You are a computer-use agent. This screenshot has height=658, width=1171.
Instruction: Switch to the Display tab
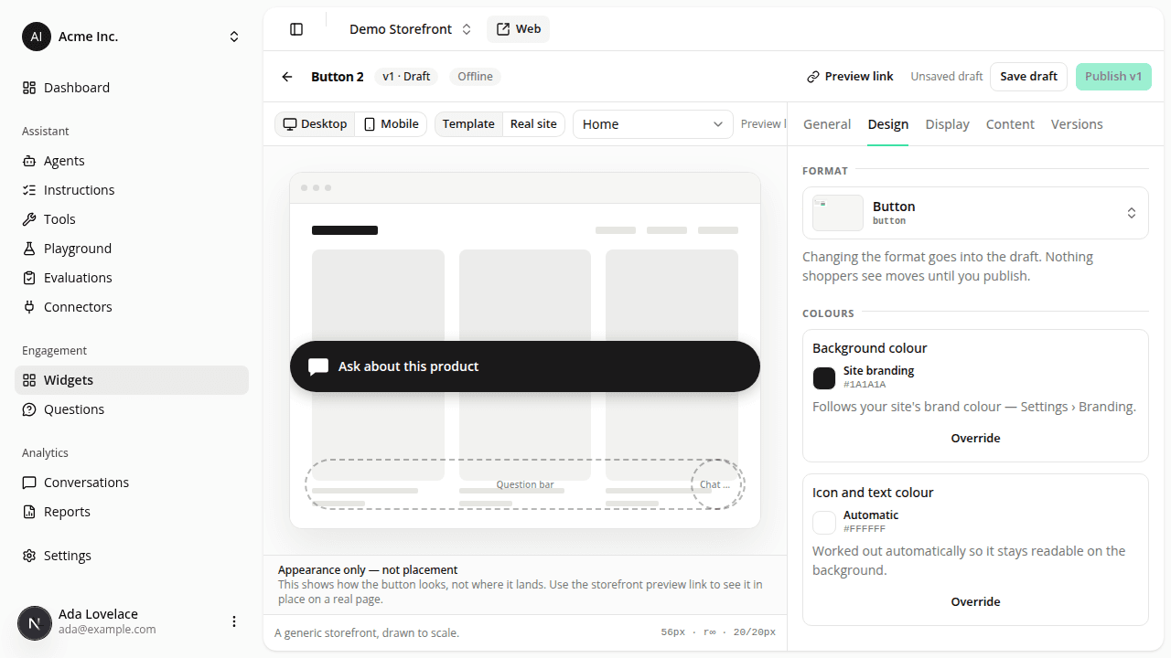click(x=947, y=124)
